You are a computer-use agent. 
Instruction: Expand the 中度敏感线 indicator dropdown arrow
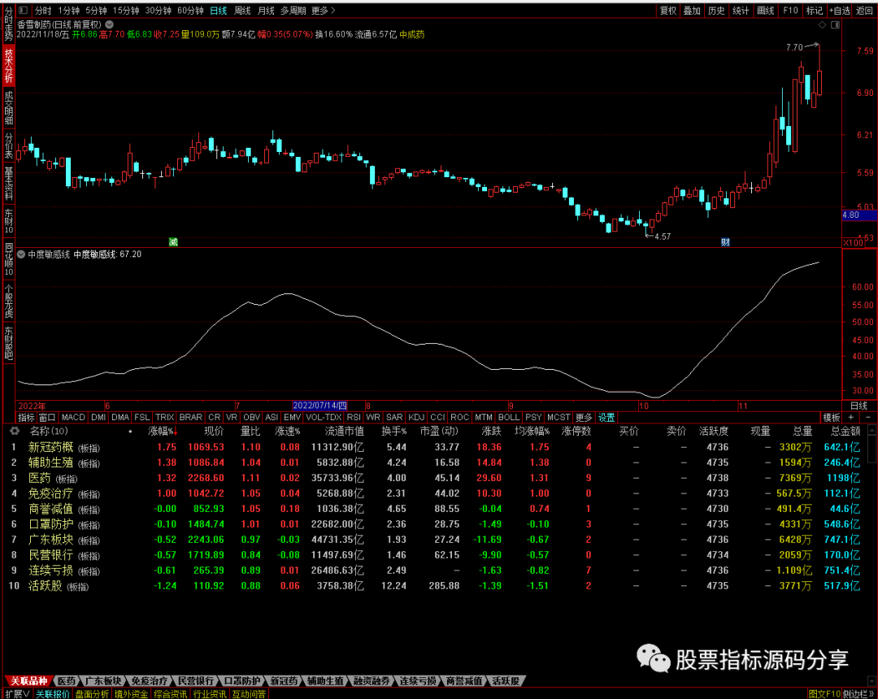21,254
